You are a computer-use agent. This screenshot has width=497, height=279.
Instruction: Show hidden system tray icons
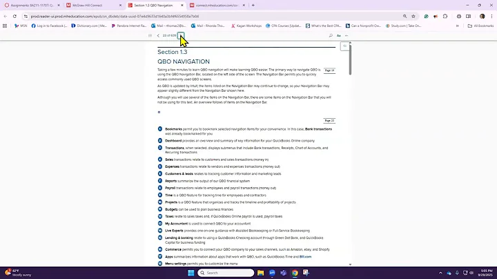[x=440, y=273]
